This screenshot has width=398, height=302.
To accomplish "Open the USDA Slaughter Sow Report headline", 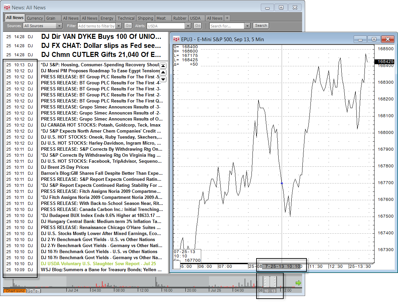I will [98, 264].
